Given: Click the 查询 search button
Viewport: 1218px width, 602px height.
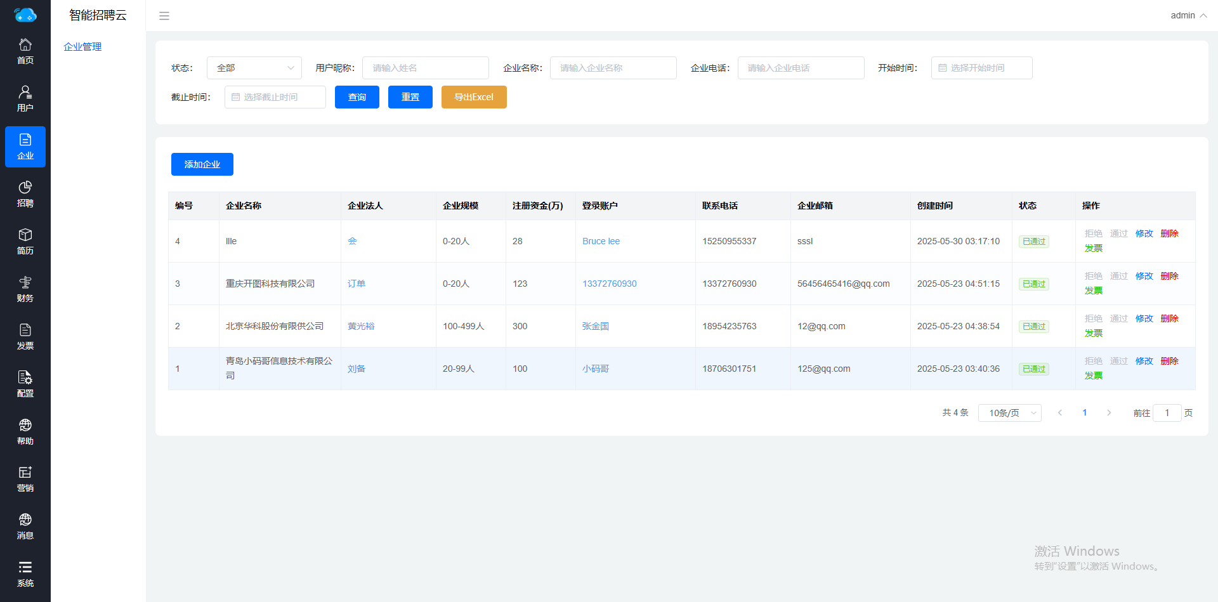Looking at the screenshot, I should tap(357, 97).
